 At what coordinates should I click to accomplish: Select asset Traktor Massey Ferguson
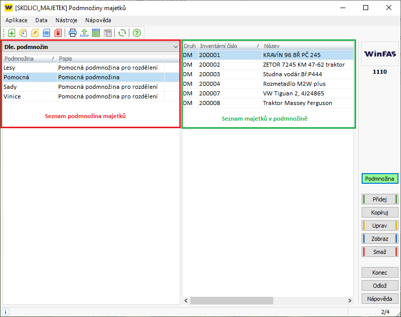(268, 103)
